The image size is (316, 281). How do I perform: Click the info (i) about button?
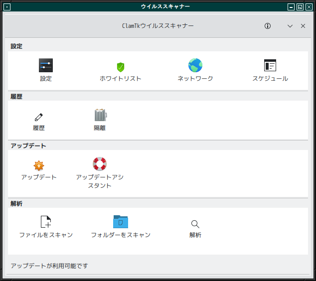coord(268,26)
